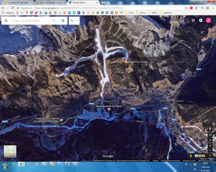This screenshot has width=216, height=172.
Task: Pick up the Street View pegman
Action: (x=191, y=156)
